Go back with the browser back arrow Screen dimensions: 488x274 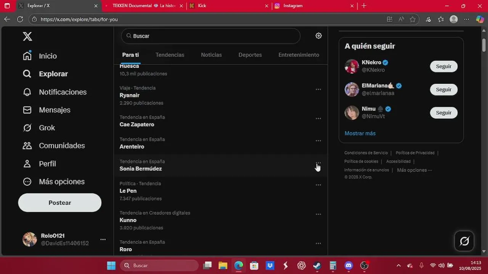pyautogui.click(x=7, y=19)
